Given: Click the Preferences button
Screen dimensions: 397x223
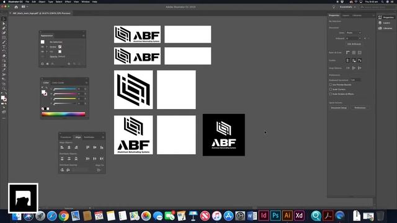Looking at the screenshot, I should click(x=360, y=108).
